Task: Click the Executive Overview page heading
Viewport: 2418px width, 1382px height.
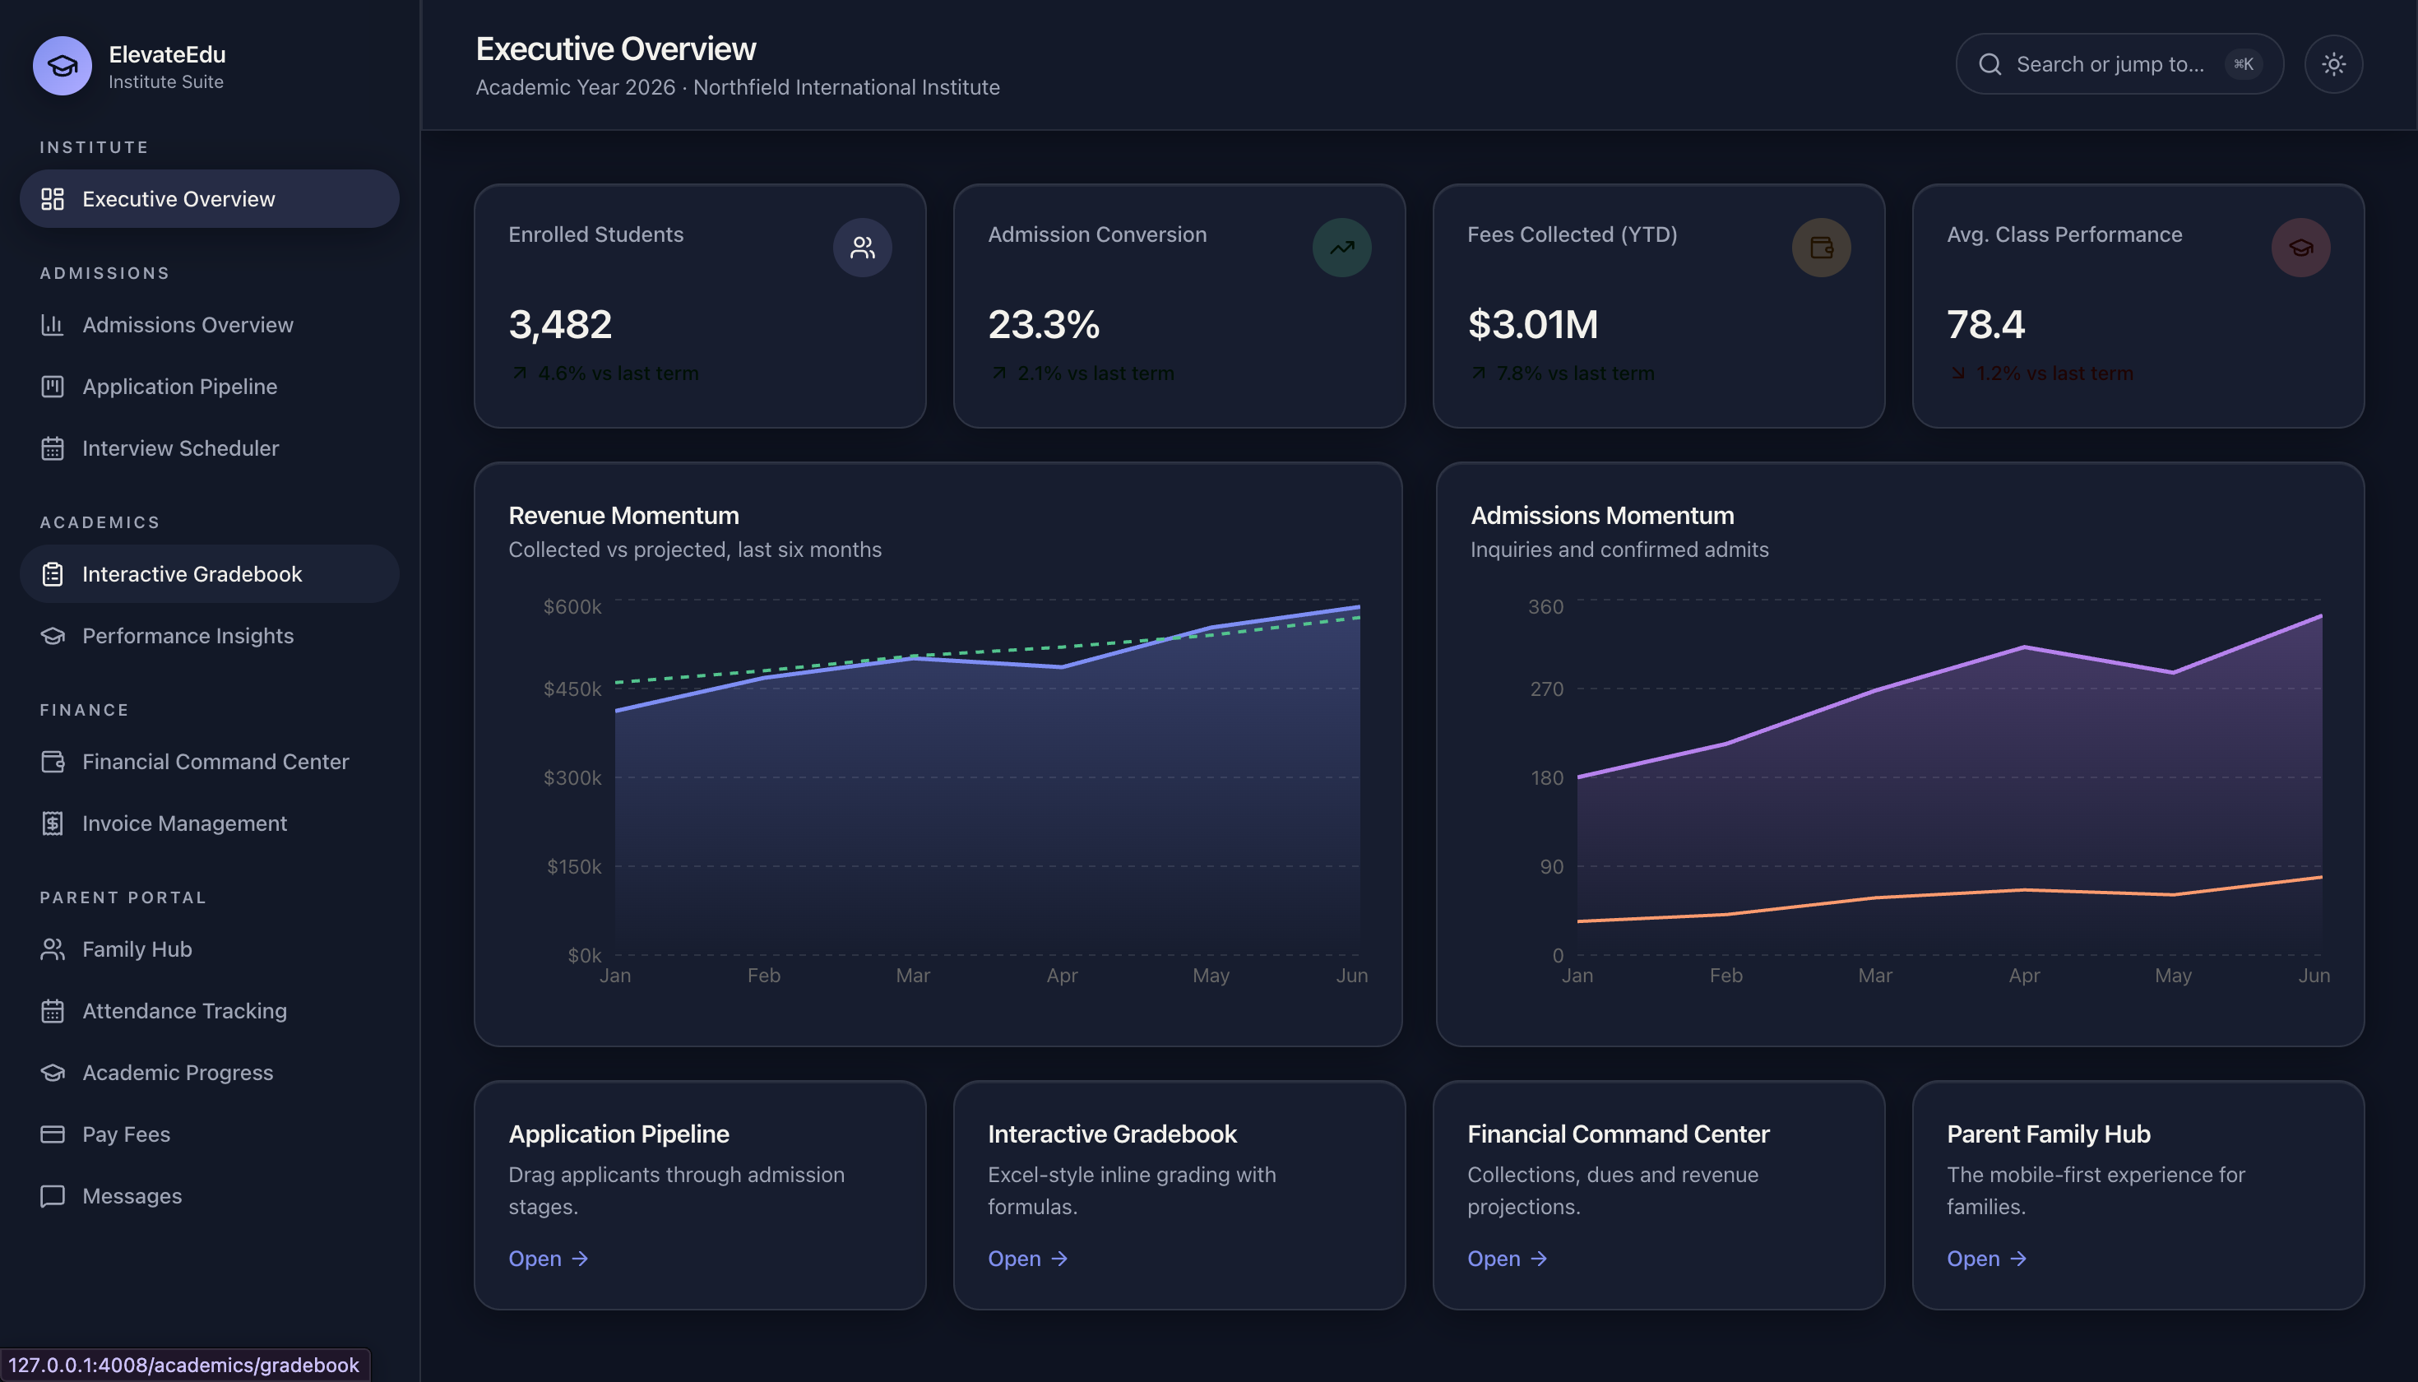Action: [616, 49]
